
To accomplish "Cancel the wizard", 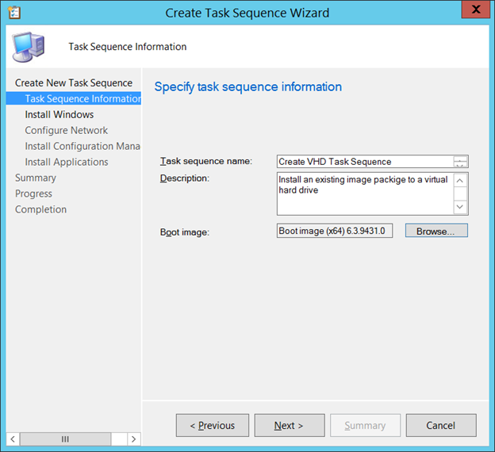I will tap(440, 425).
